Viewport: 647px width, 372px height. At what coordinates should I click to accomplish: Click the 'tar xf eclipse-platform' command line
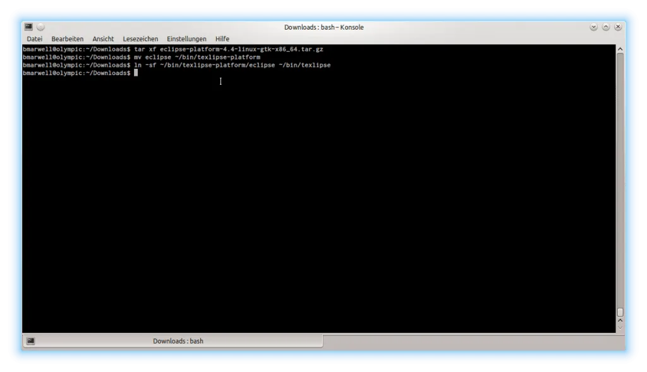pyautogui.click(x=229, y=49)
